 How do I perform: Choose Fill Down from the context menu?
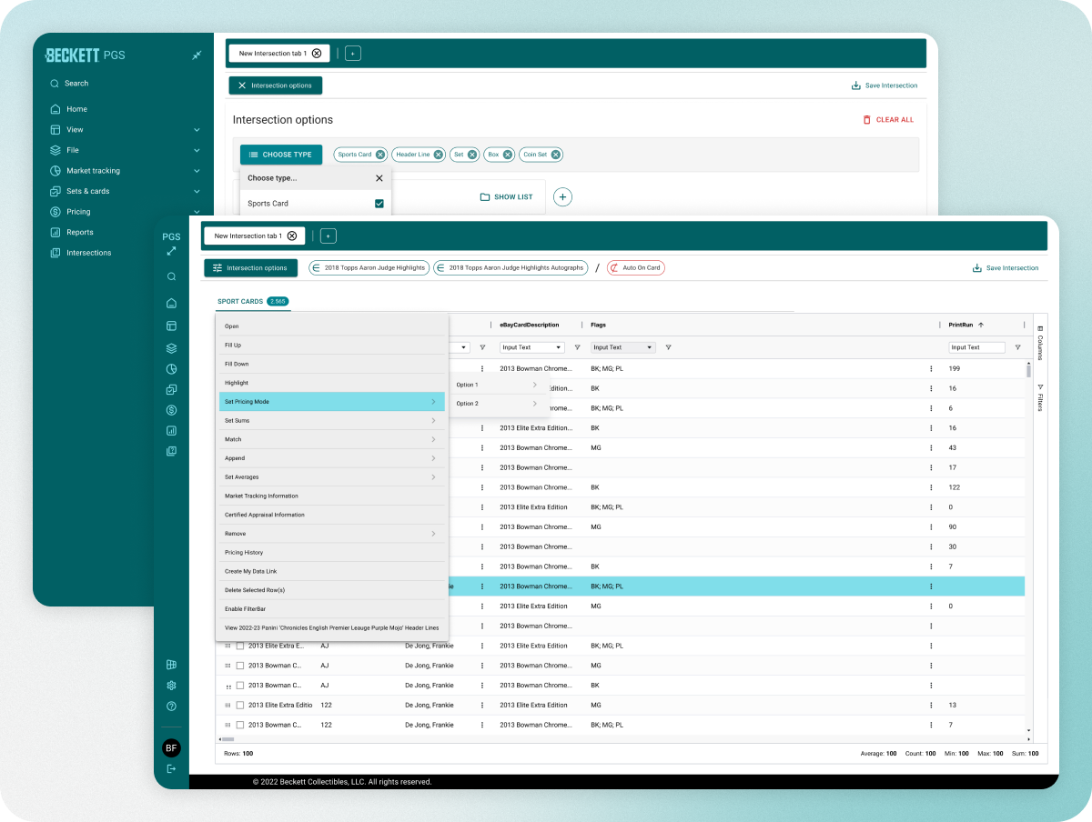tap(331, 364)
